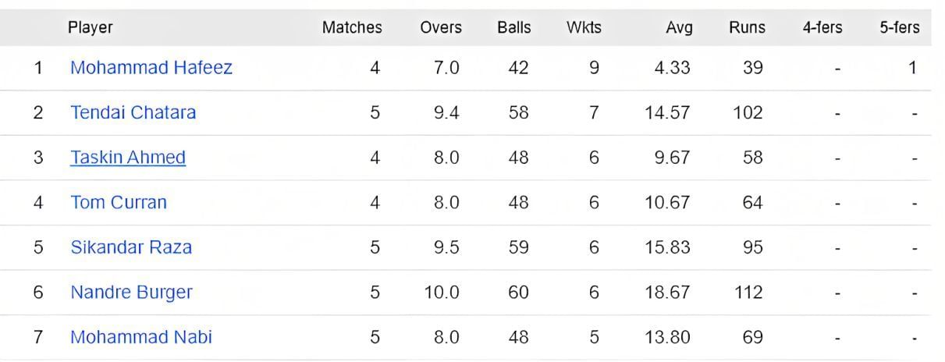945x362 pixels.
Task: Sort table by Player column header
Action: click(x=91, y=27)
